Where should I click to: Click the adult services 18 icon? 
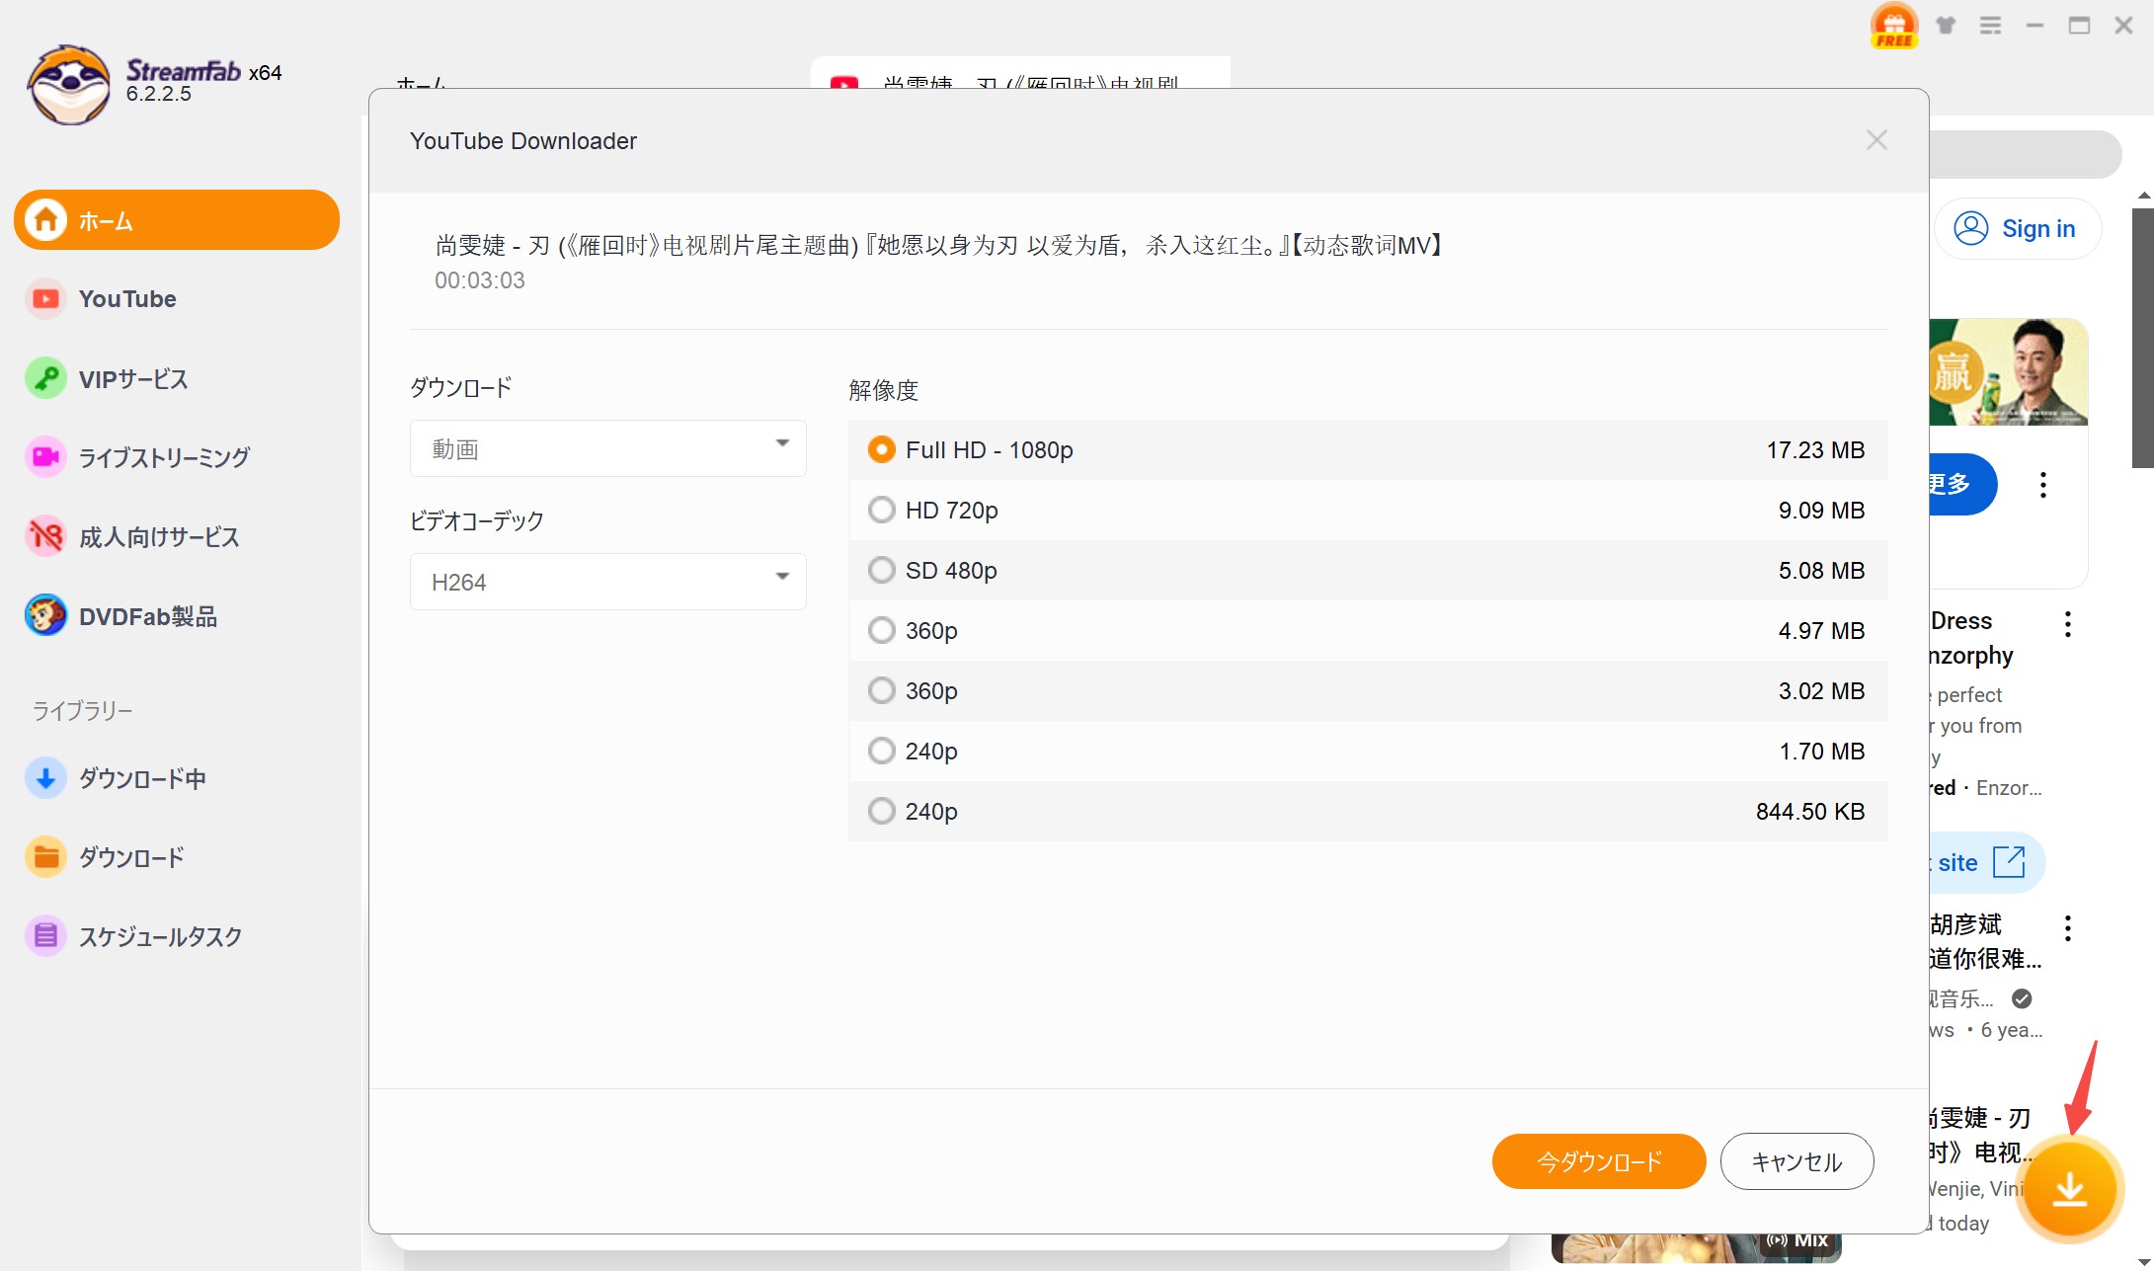(45, 536)
